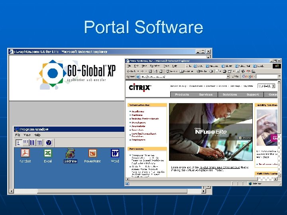Click the Where to buy link
Image resolution: width=287 pixels, height=215 pixels.
pos(178,86)
